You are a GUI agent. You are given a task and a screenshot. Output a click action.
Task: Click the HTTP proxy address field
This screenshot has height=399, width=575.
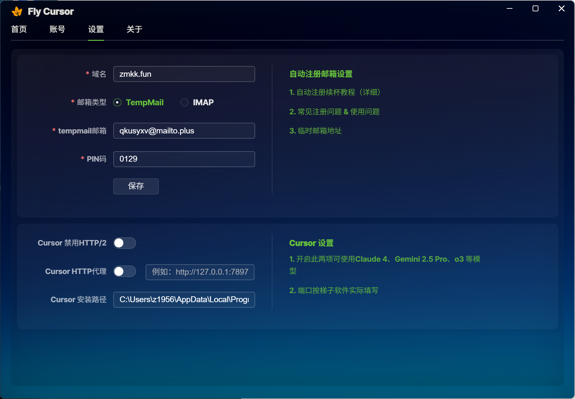pyautogui.click(x=200, y=272)
